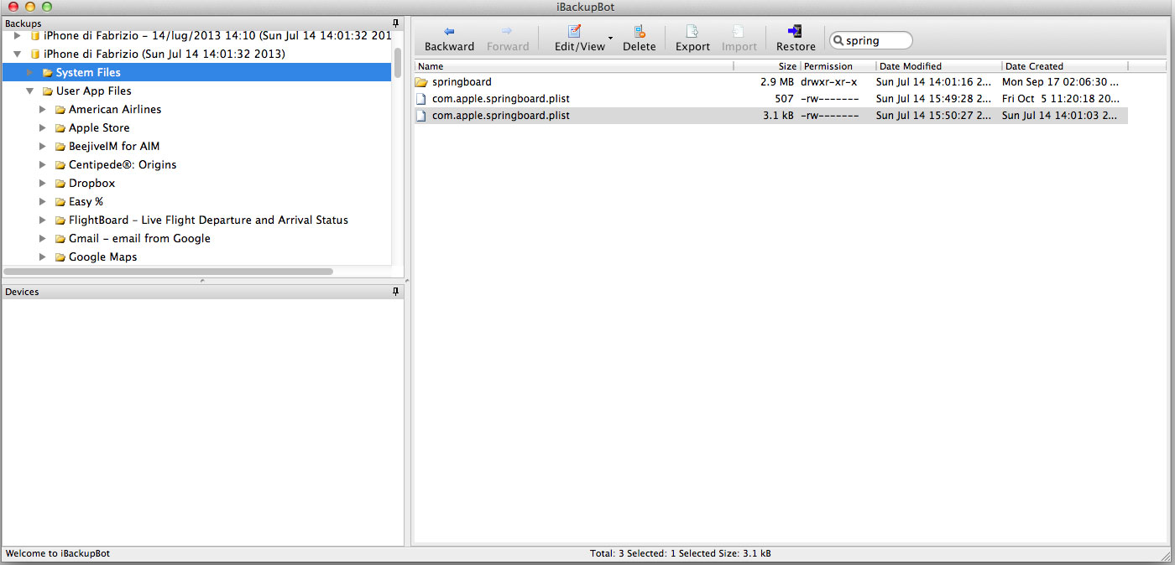The image size is (1175, 565).
Task: Click the American Airlines folder icon
Action: tap(60, 110)
